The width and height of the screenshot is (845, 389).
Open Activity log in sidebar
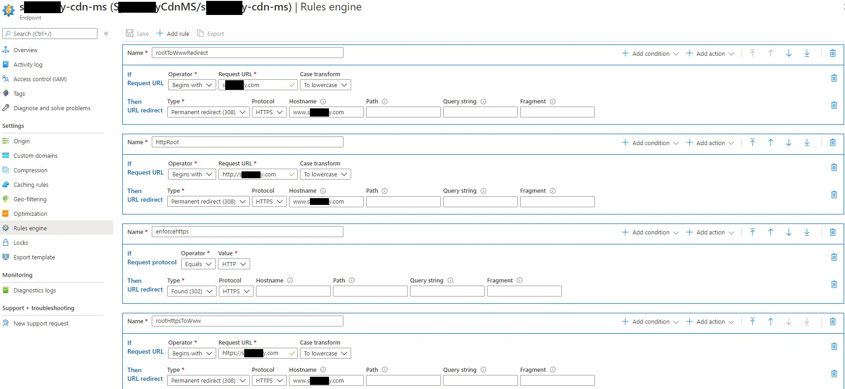(x=28, y=64)
